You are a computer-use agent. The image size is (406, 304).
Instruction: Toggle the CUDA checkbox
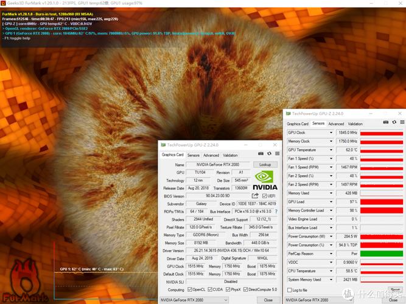210,289
